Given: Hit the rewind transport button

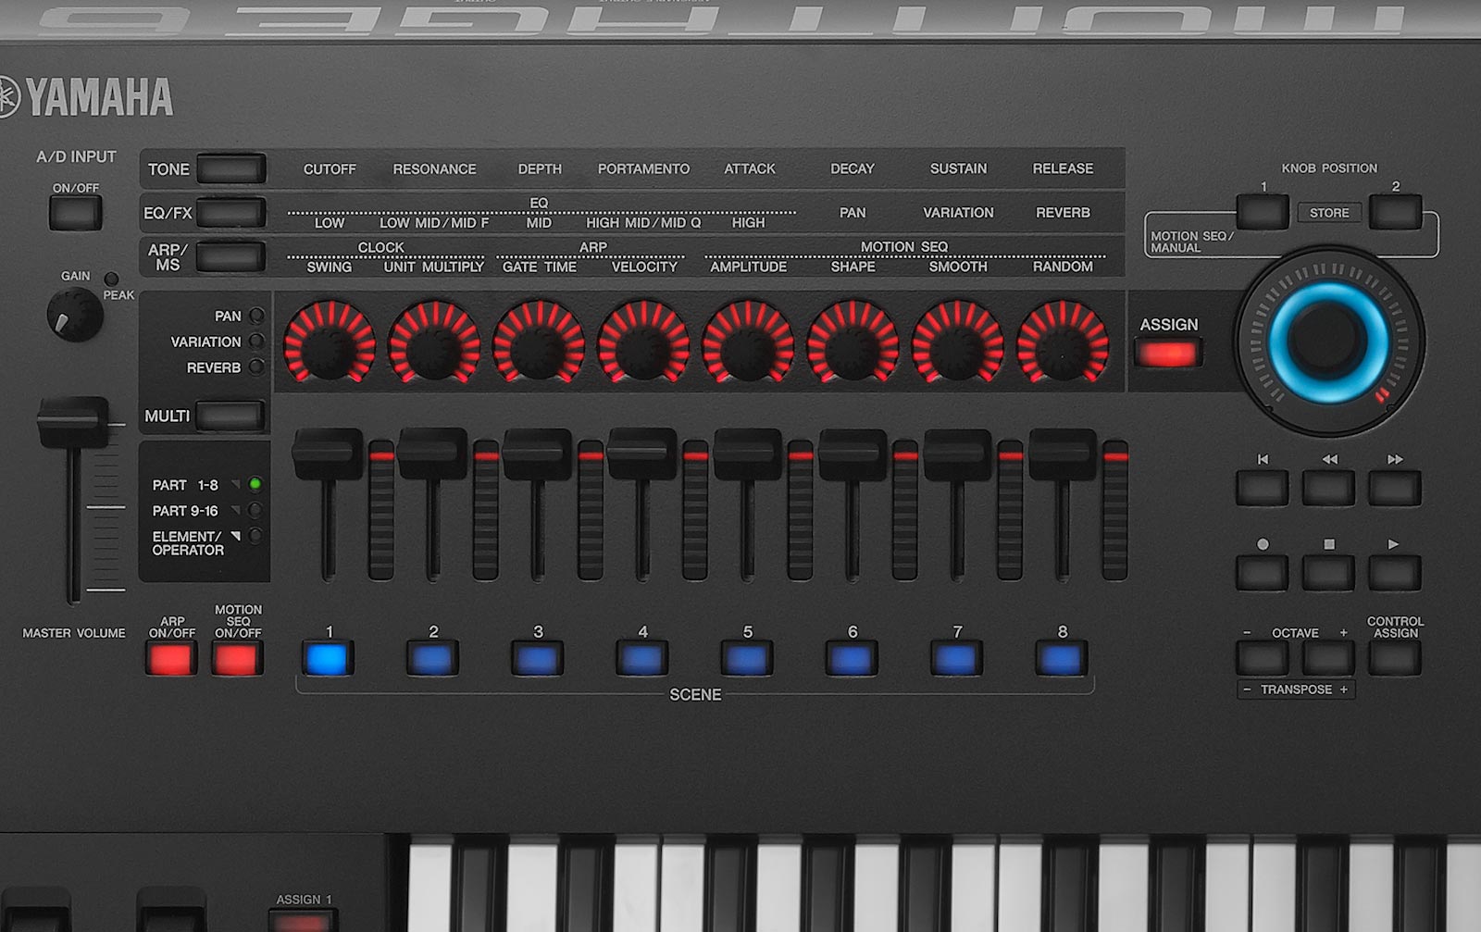Looking at the screenshot, I should (1328, 488).
